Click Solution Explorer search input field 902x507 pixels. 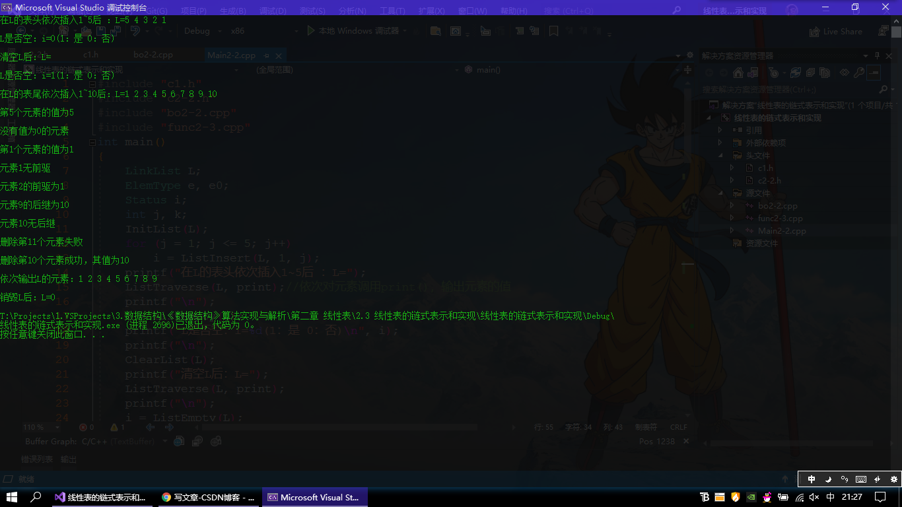pyautogui.click(x=789, y=89)
